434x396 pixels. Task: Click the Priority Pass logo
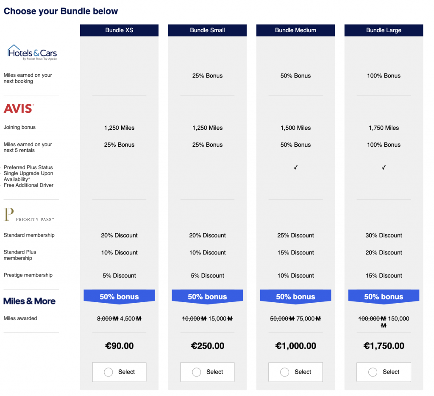tap(29, 214)
